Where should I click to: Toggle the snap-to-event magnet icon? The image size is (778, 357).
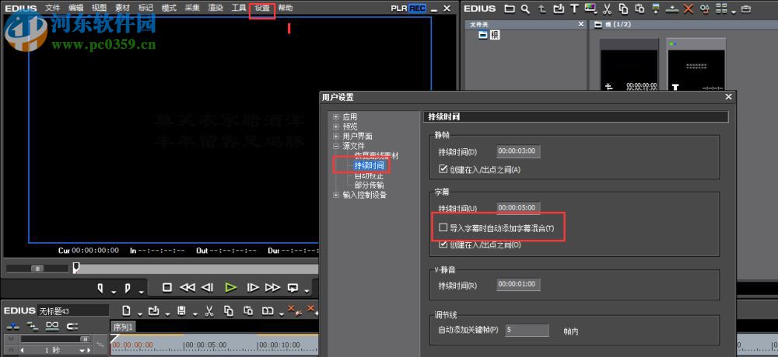click(x=72, y=326)
